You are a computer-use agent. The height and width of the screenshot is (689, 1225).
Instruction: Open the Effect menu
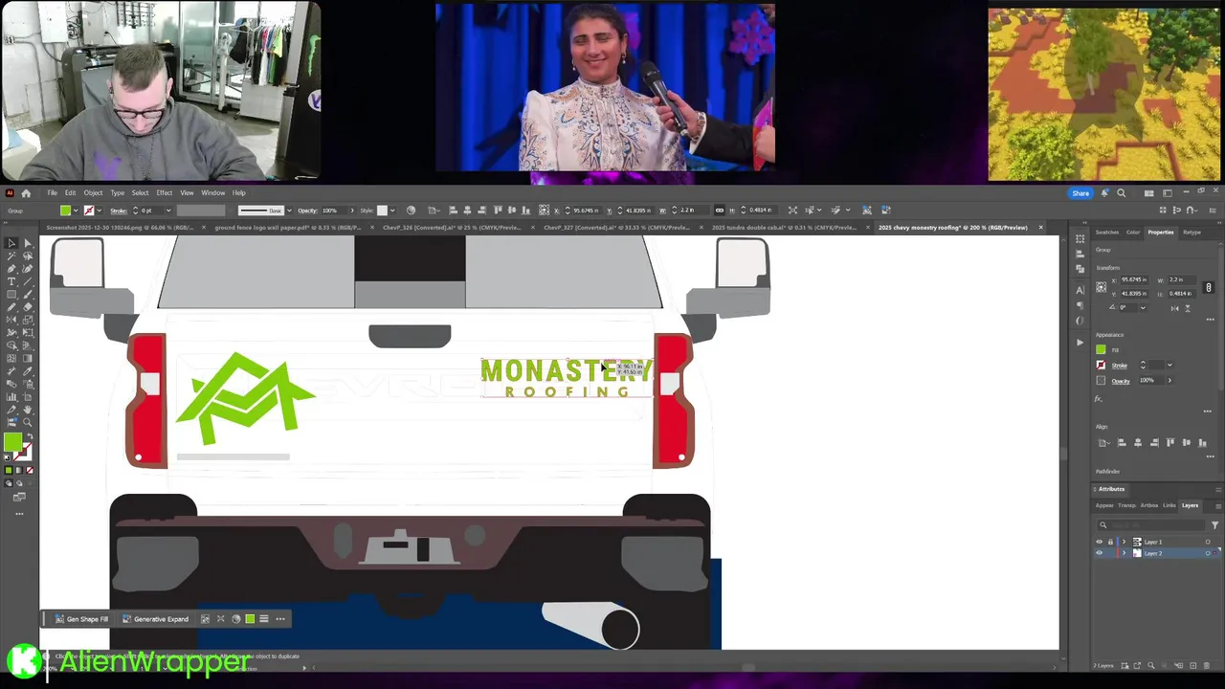[x=165, y=193]
